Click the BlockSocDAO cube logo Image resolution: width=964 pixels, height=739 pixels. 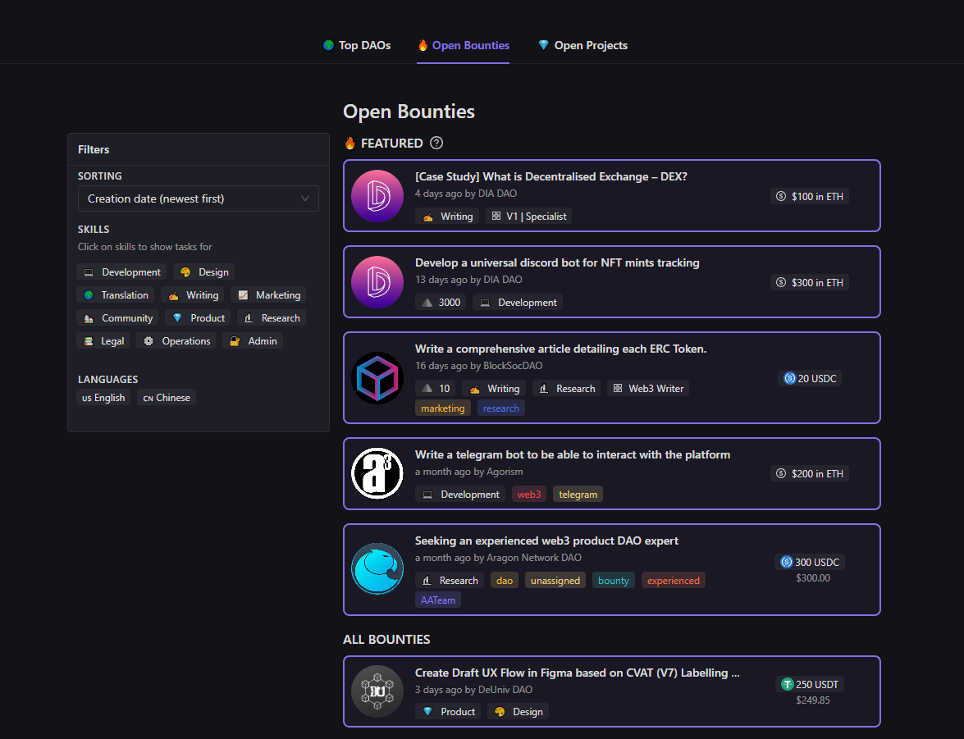click(x=377, y=377)
